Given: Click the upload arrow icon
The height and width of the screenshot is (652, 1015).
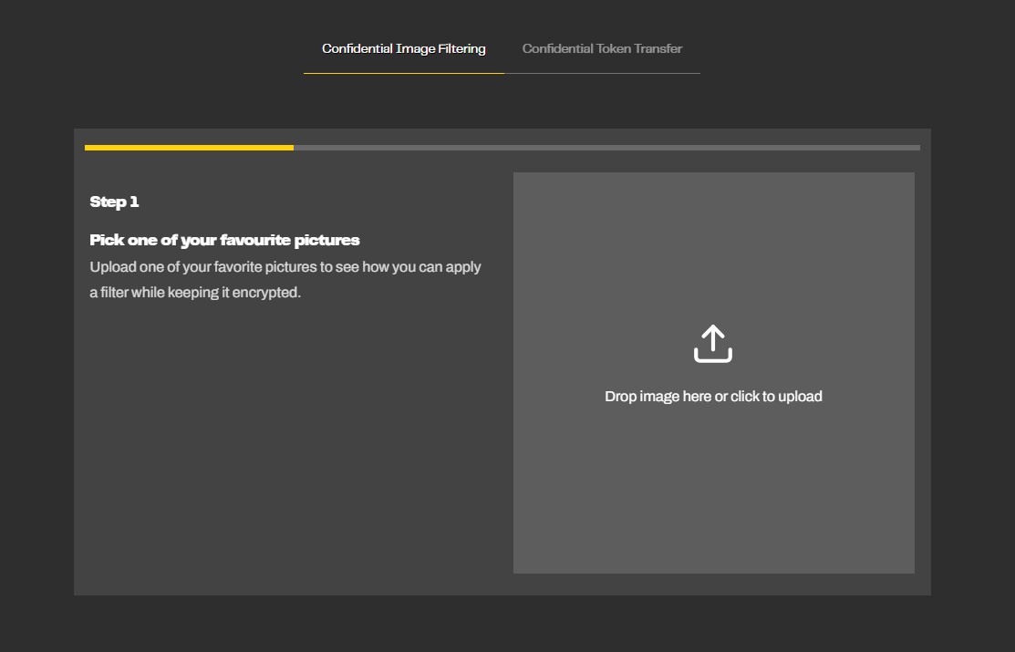Looking at the screenshot, I should [x=713, y=344].
